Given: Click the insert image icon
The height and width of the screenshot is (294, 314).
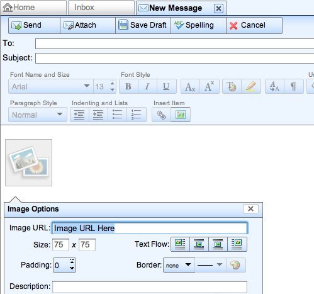Looking at the screenshot, I should coord(181,115).
